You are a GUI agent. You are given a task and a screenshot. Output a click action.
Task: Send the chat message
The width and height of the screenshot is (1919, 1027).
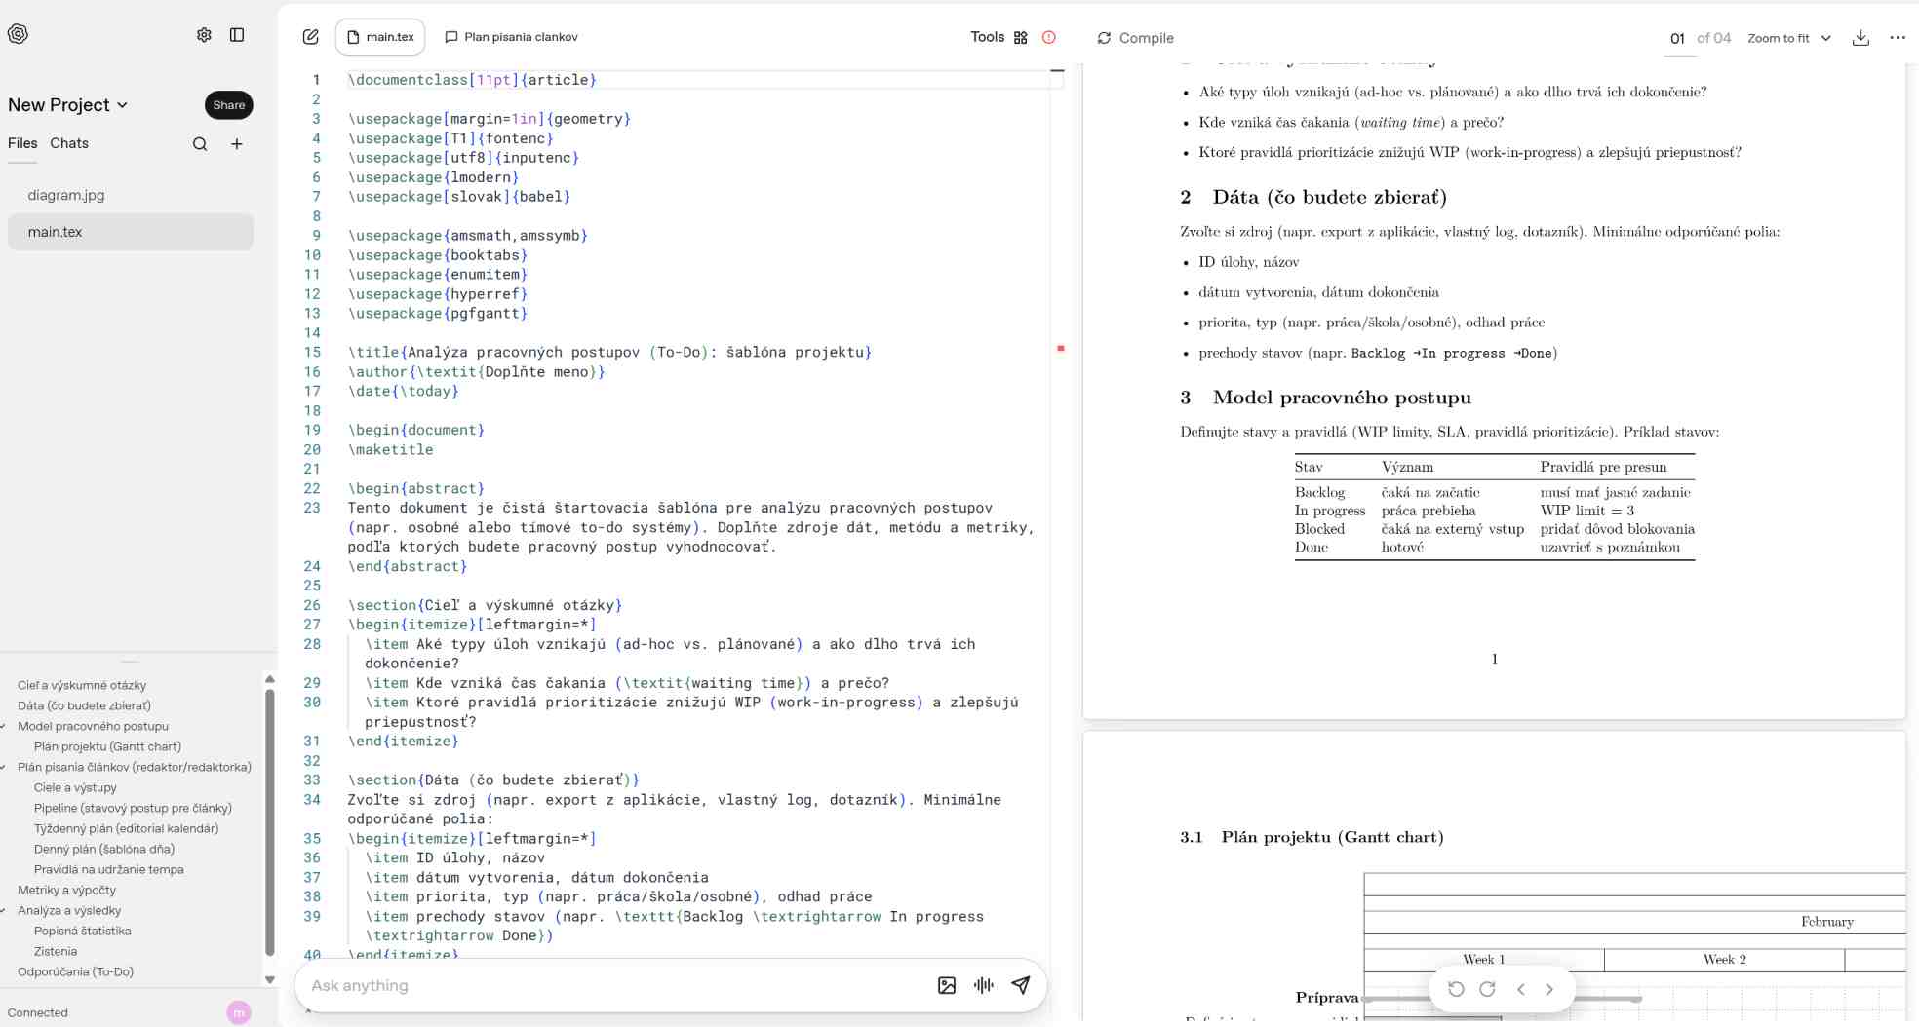(x=1021, y=985)
